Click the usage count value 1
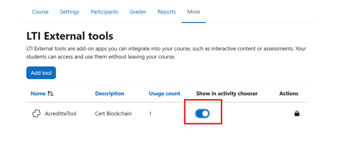Viewport: 357px width, 147px height. coord(150,114)
